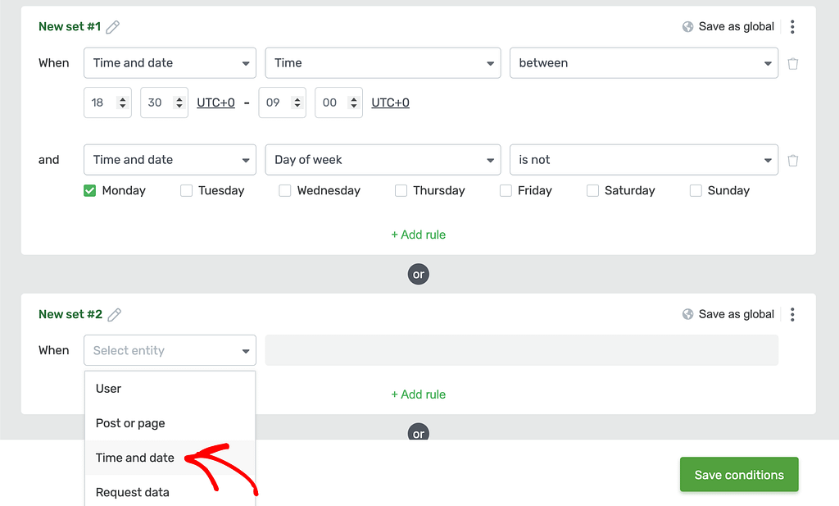Click the globe icon by New set #2
This screenshot has height=506, width=839.
point(687,314)
